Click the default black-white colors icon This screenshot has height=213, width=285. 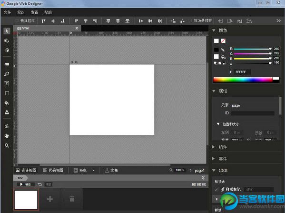[225, 63]
